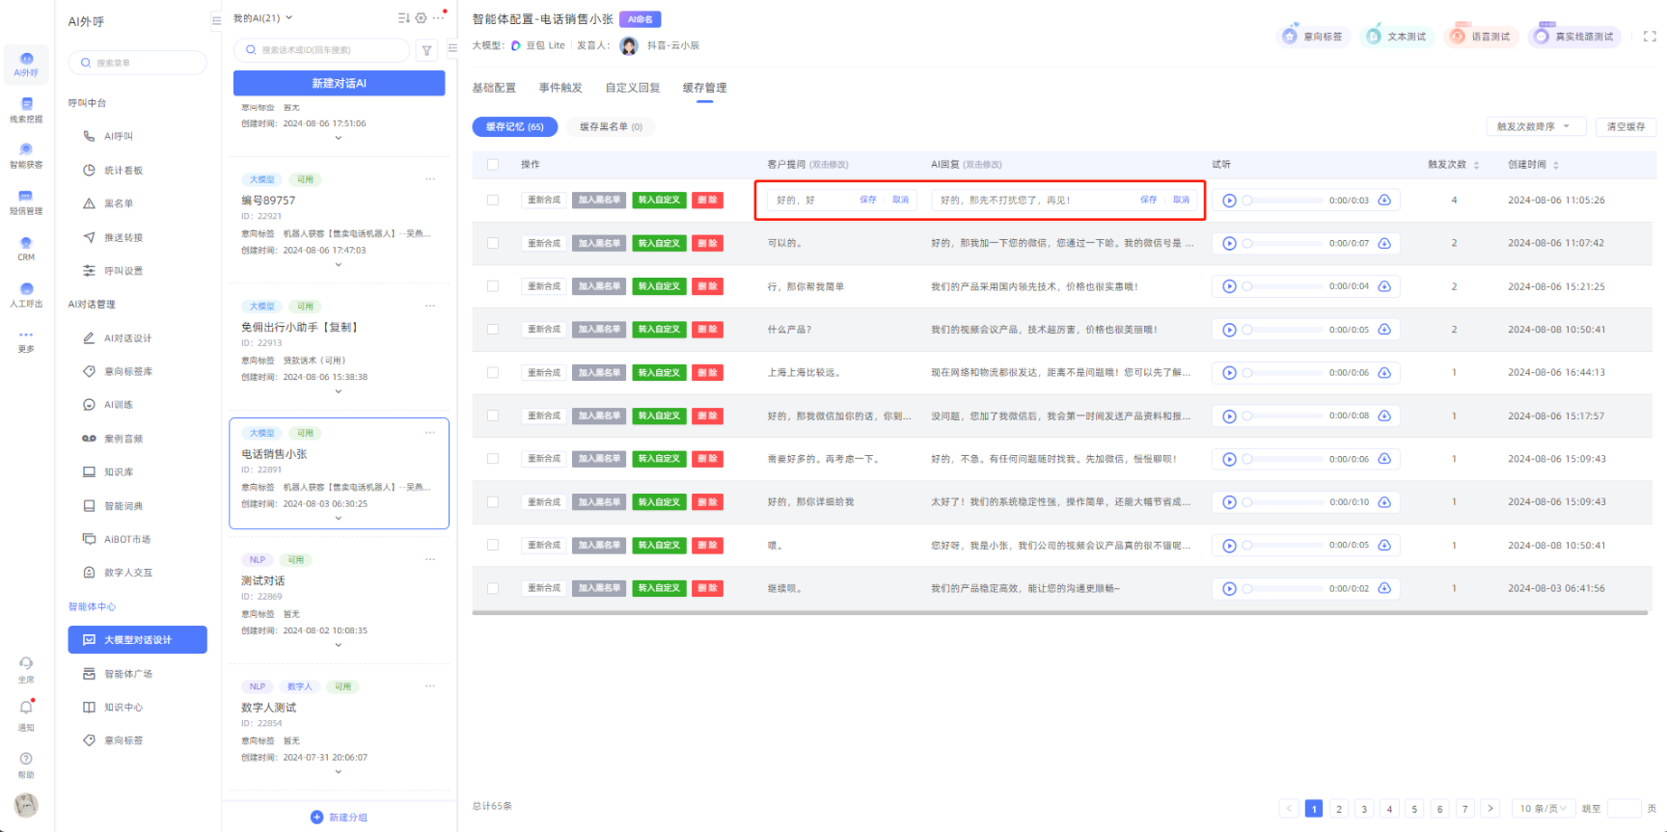Image resolution: width=1667 pixels, height=832 pixels.
Task: Open the filter icon beside search box
Action: click(426, 50)
